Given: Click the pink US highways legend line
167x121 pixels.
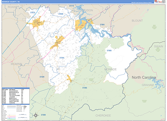Looking at the screenshot, I should coord(11,117).
